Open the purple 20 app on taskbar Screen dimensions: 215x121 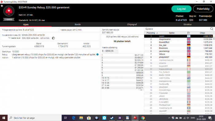coord(120,118)
